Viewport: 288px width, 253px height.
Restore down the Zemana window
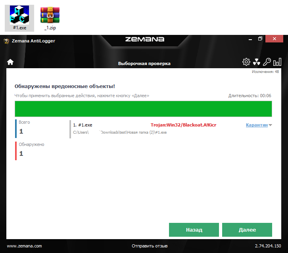point(260,39)
